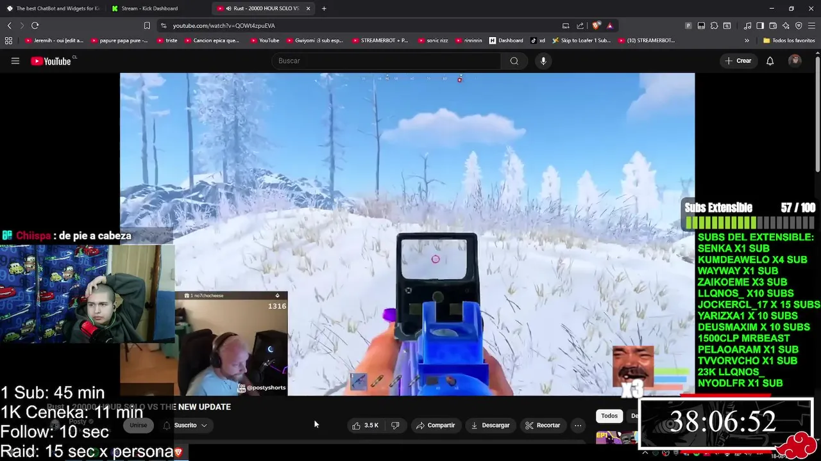This screenshot has height=461, width=821.
Task: Open Gwiyomi :3 sub esp bookmark
Action: (314, 40)
